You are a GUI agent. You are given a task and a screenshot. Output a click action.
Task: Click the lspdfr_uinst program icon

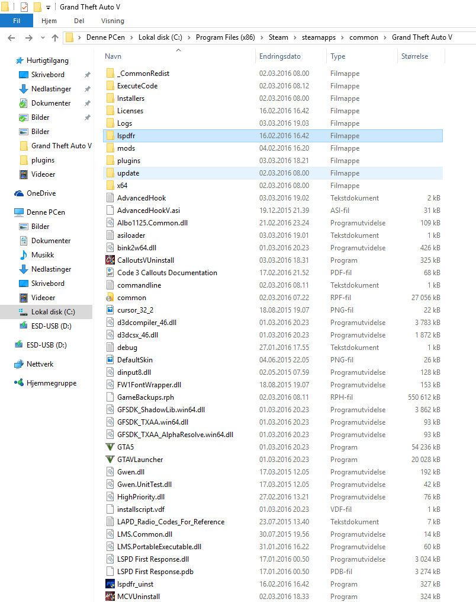[110, 584]
